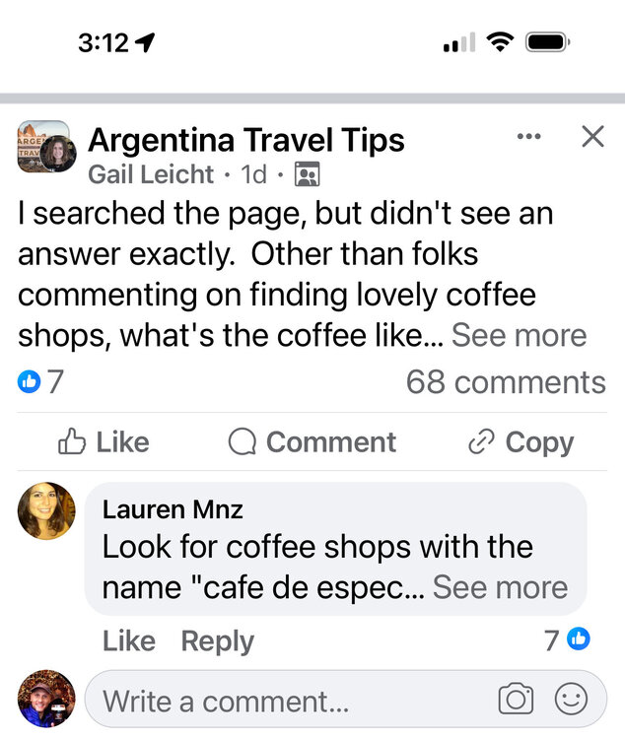Like Lauren Mnz's comment

tap(129, 640)
